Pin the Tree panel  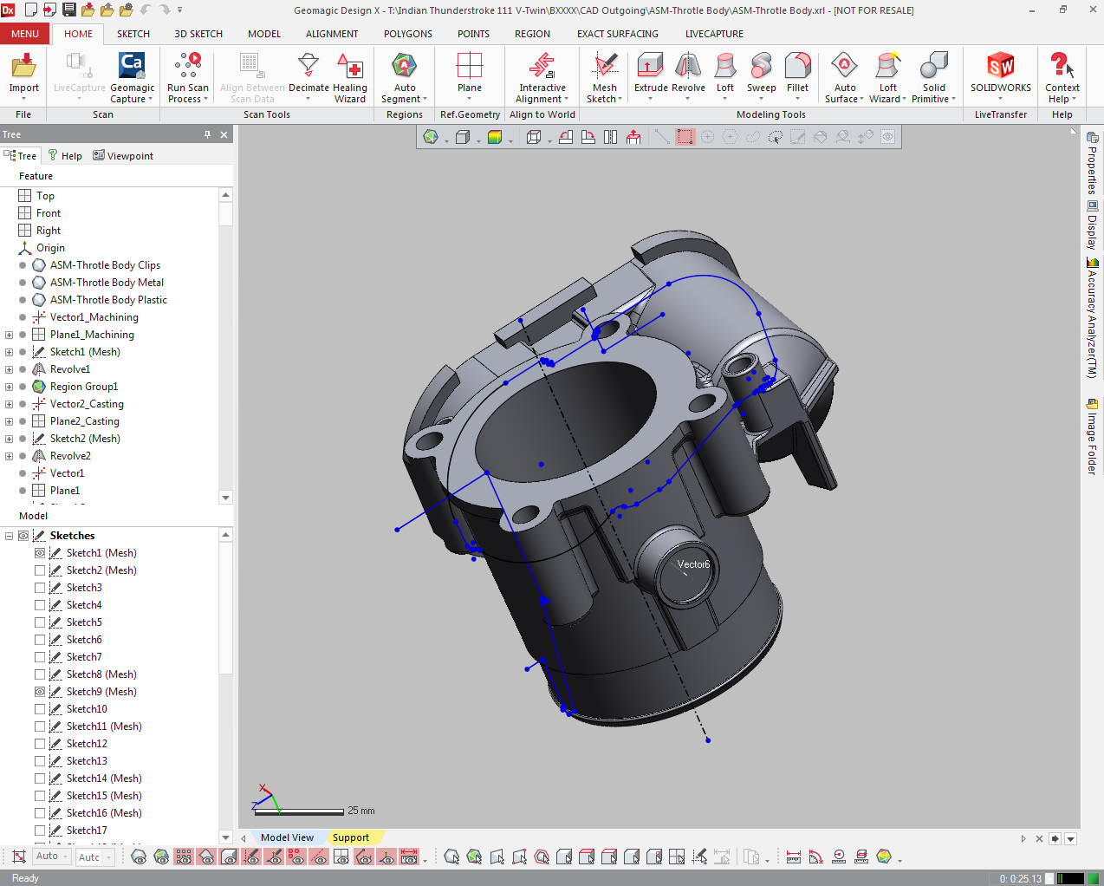click(x=207, y=134)
